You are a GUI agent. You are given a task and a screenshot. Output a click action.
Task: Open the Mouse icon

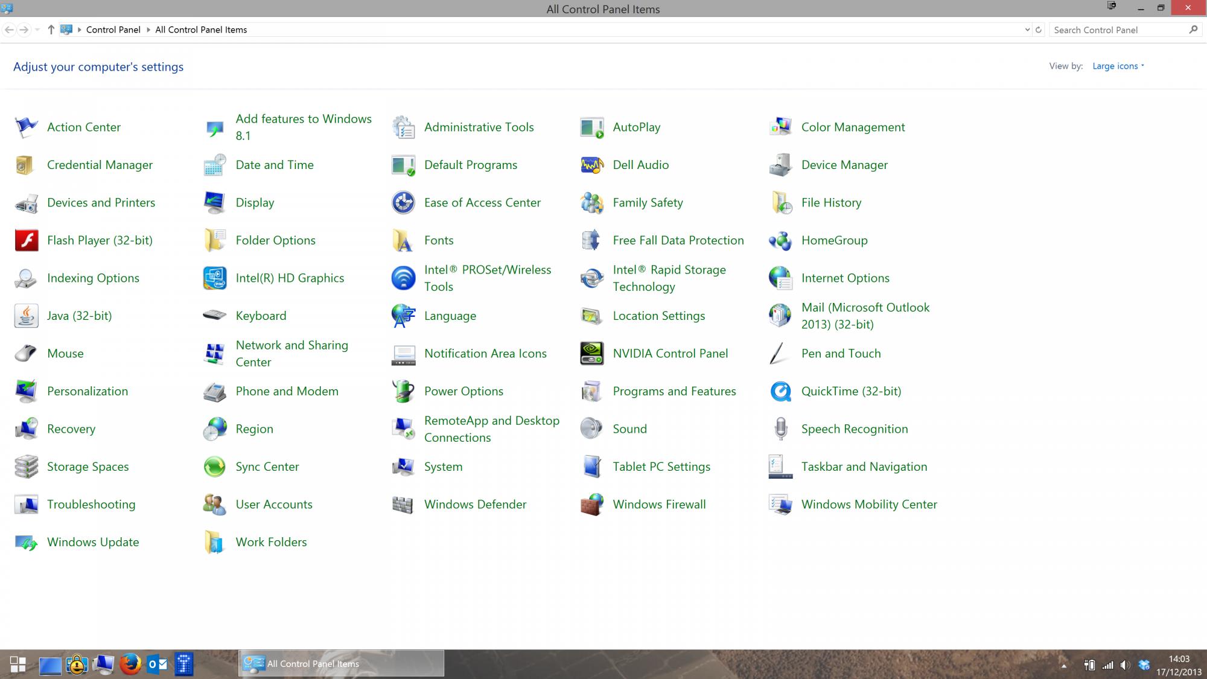(x=26, y=354)
